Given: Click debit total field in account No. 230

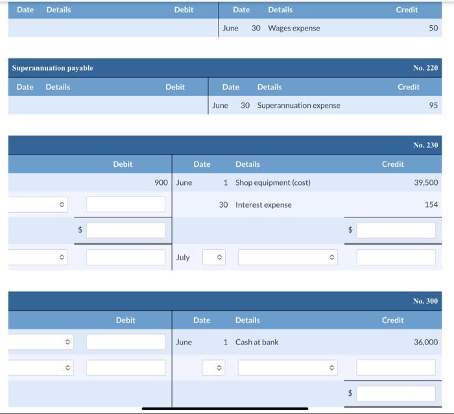Looking at the screenshot, I should [126, 230].
